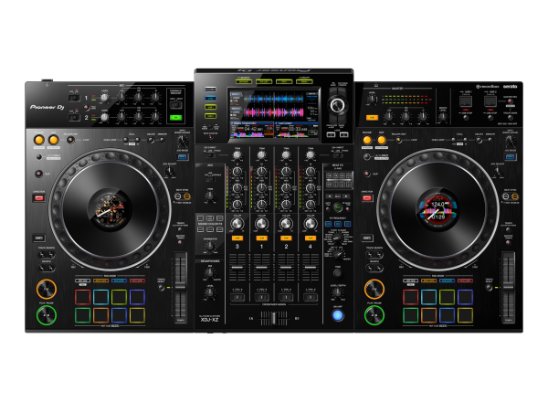Choose the blue Link source button
This screenshot has height=402, width=548.
pos(210,99)
